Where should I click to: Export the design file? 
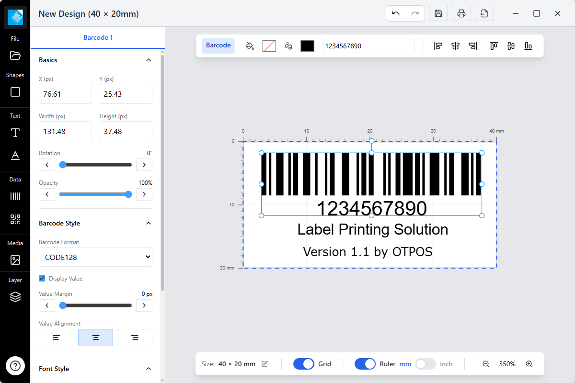484,13
